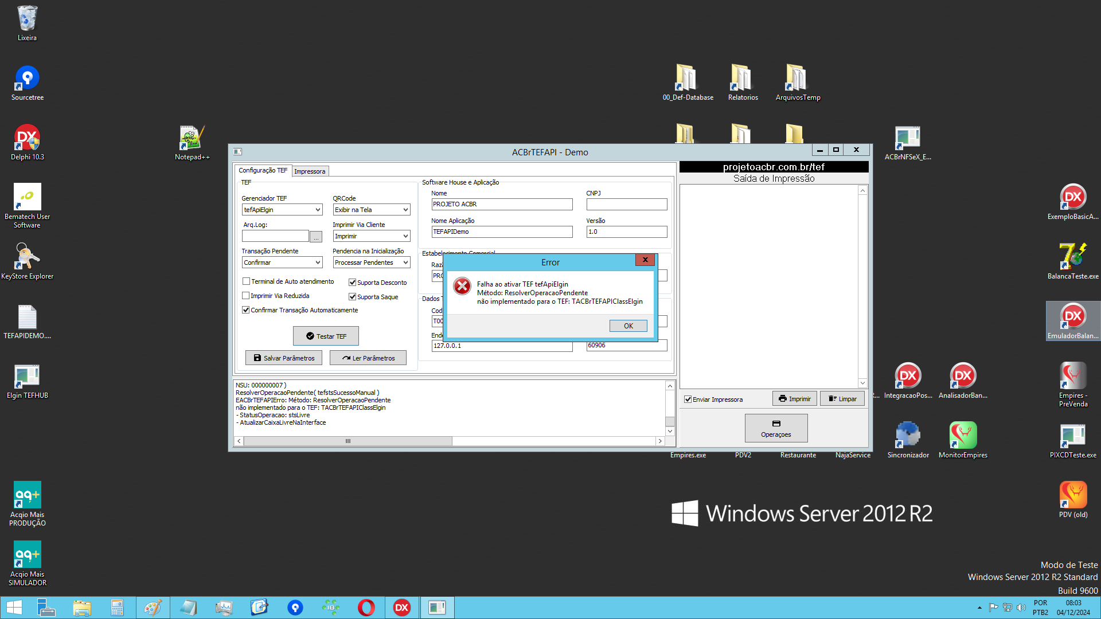Open the TEFAPIDEMO file icon
This screenshot has width=1101, height=619.
[27, 322]
